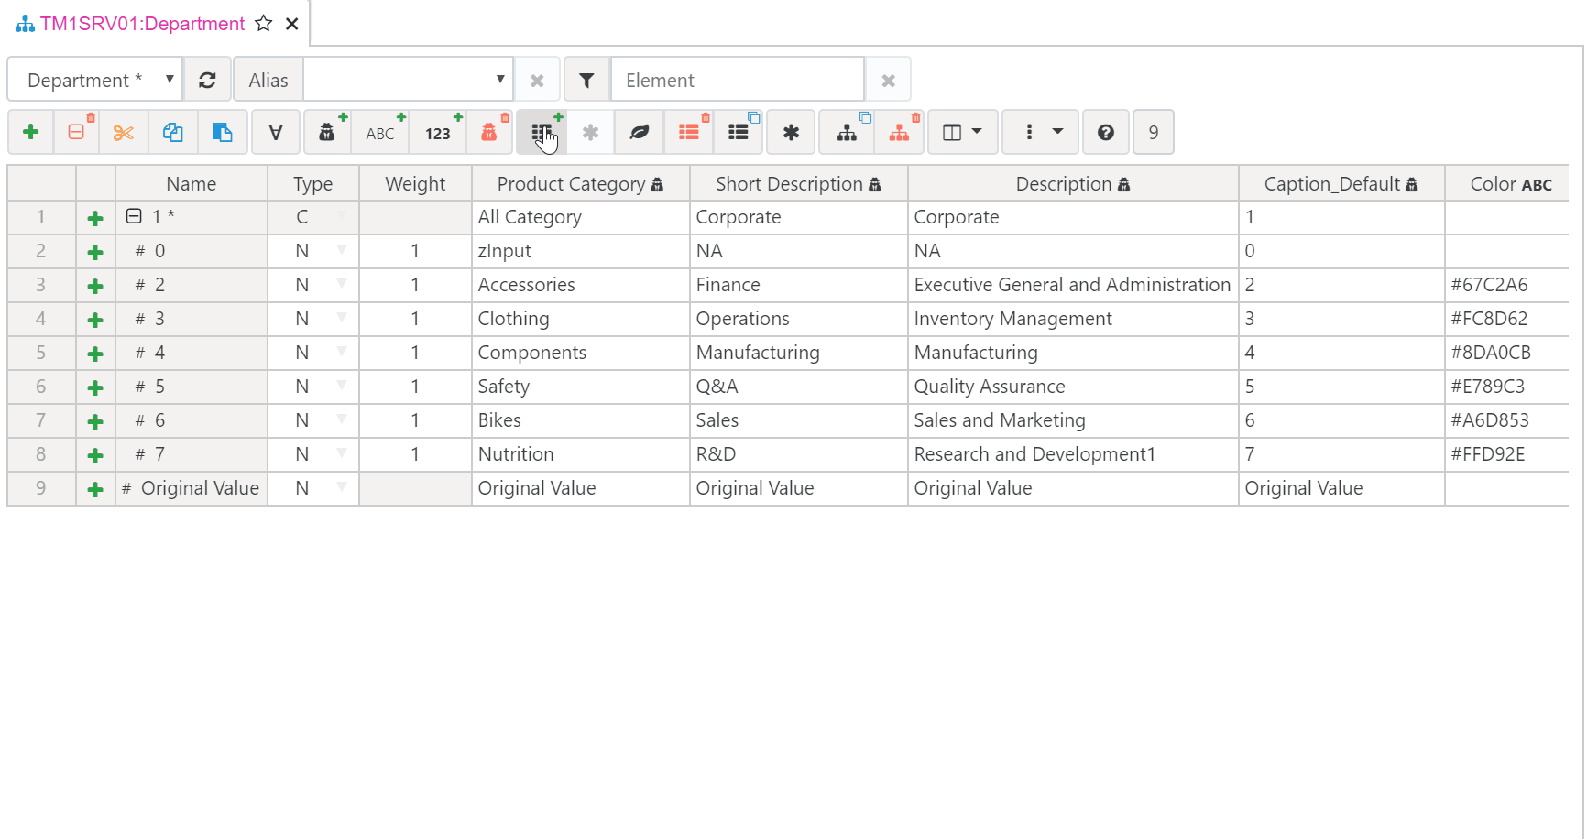Open the three-dot more options menu
The width and height of the screenshot is (1587, 839).
coord(1040,132)
